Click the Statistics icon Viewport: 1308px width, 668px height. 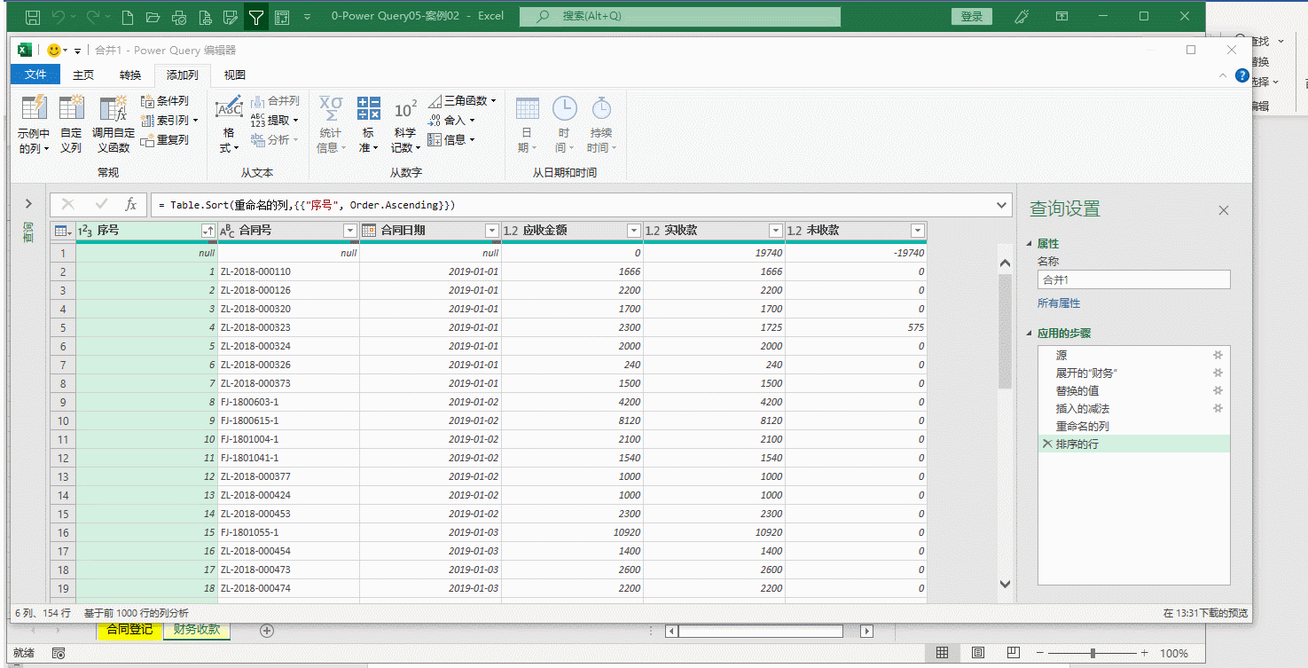pos(330,109)
